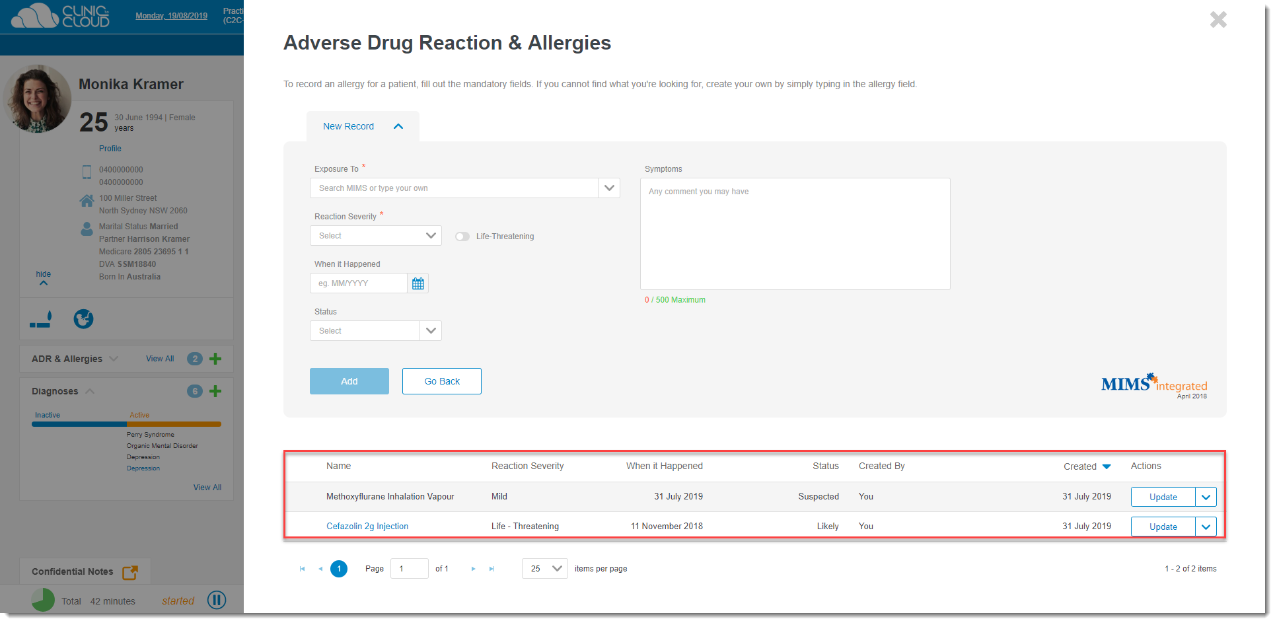This screenshot has width=1275, height=623.
Task: Click the smoking status icon
Action: coord(41,320)
